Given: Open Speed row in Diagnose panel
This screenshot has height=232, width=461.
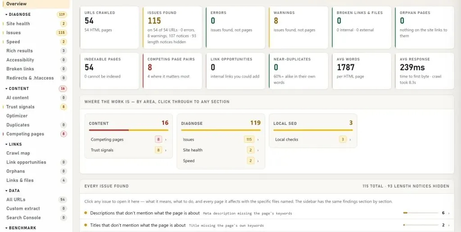Looking at the screenshot, I should point(221,161).
